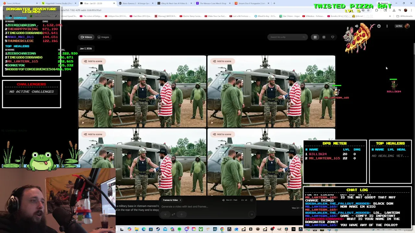Open the All Bookmarks folder
415x233 pixels.
(x=405, y=16)
